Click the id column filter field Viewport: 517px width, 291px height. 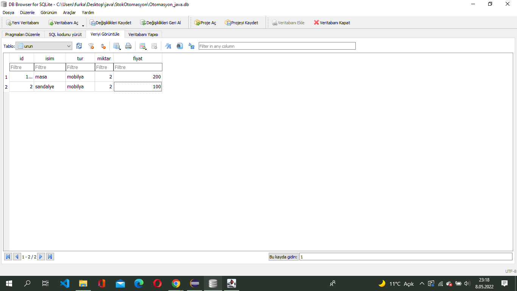click(22, 67)
